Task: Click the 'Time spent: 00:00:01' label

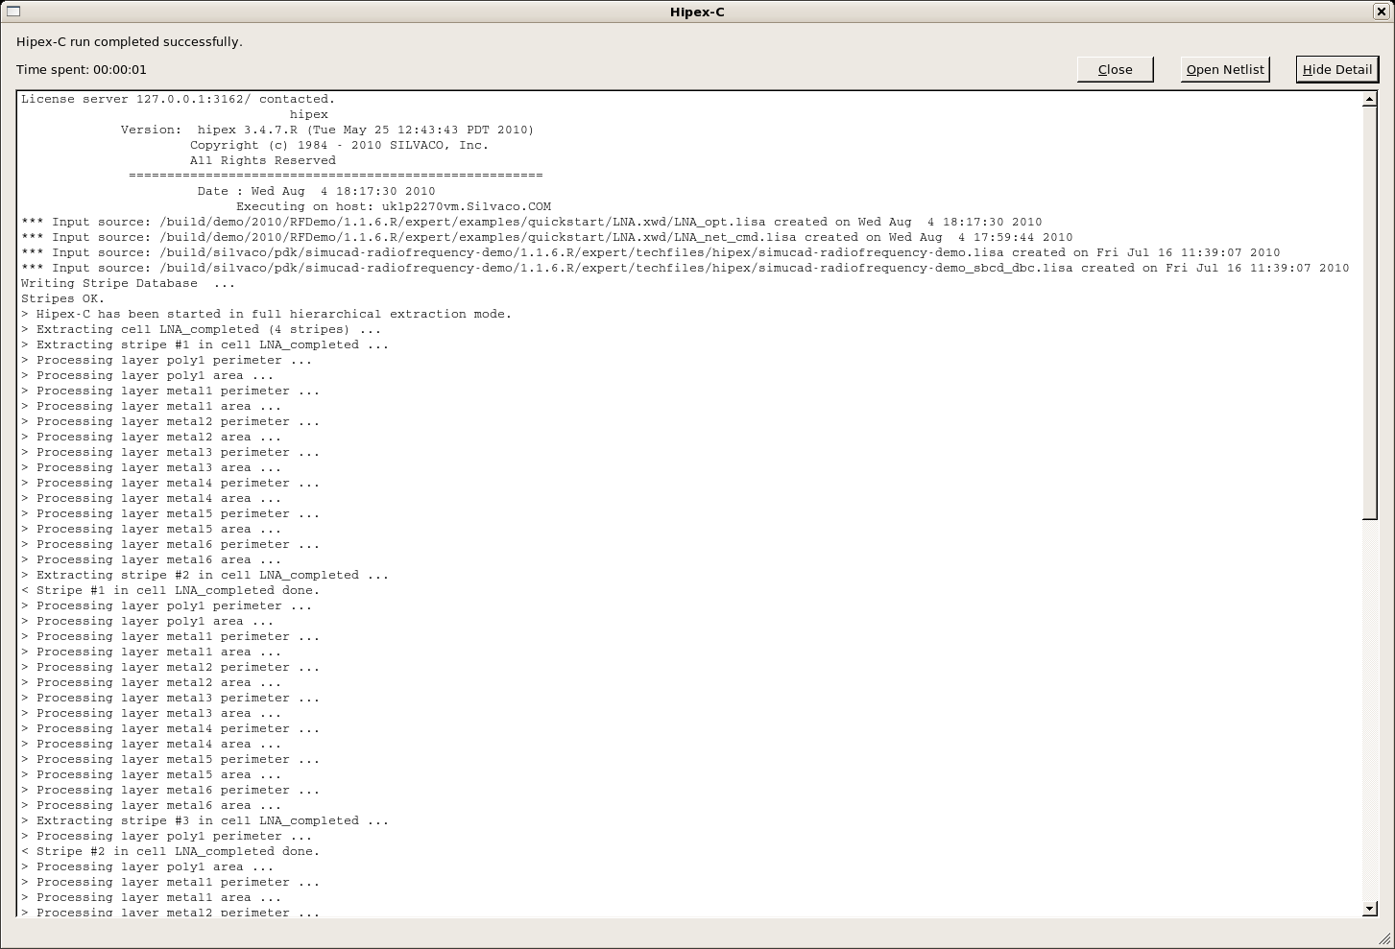Action: 82,70
